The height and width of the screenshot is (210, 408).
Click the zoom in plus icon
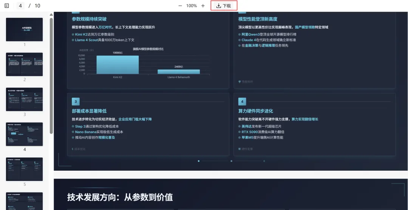(203, 6)
